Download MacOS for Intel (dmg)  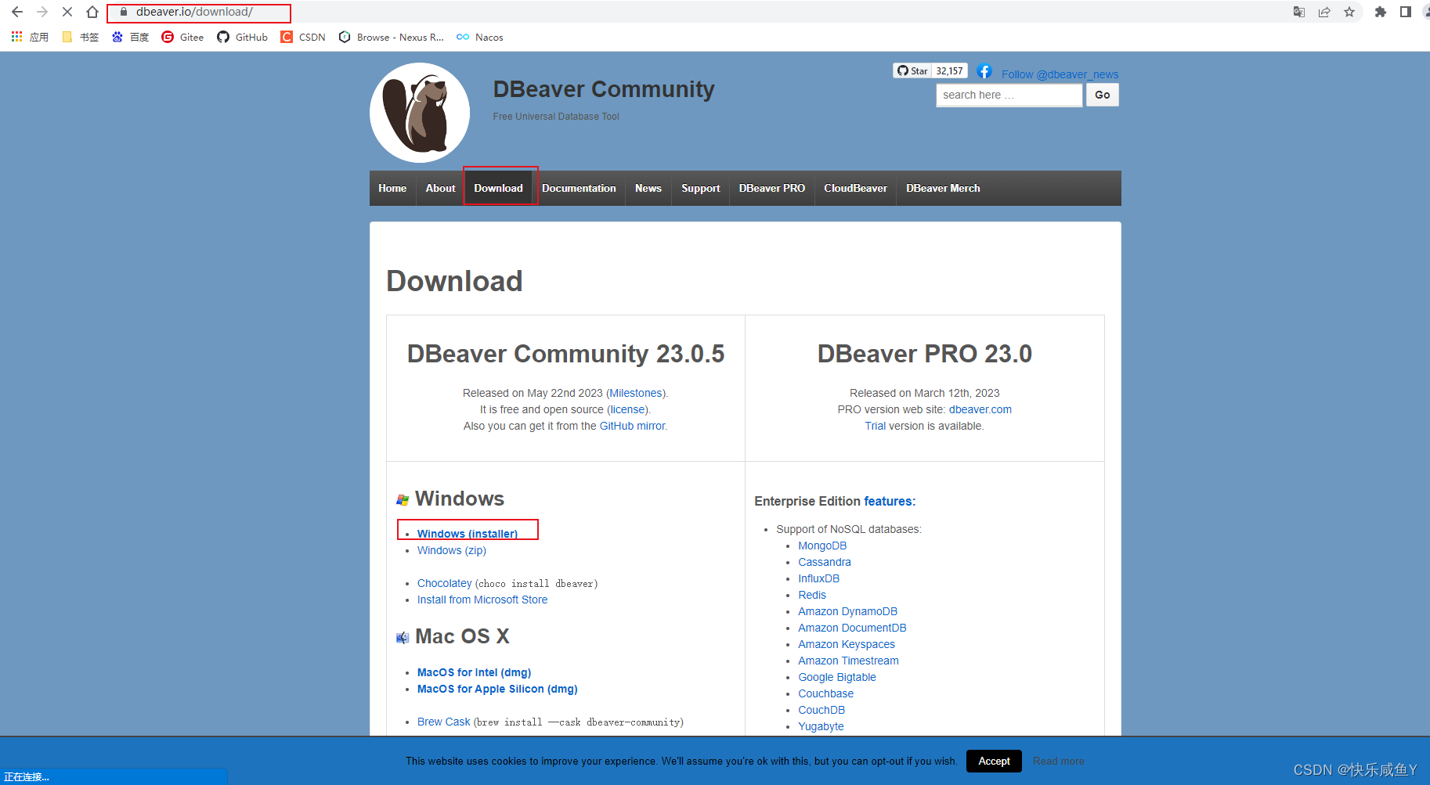474,672
